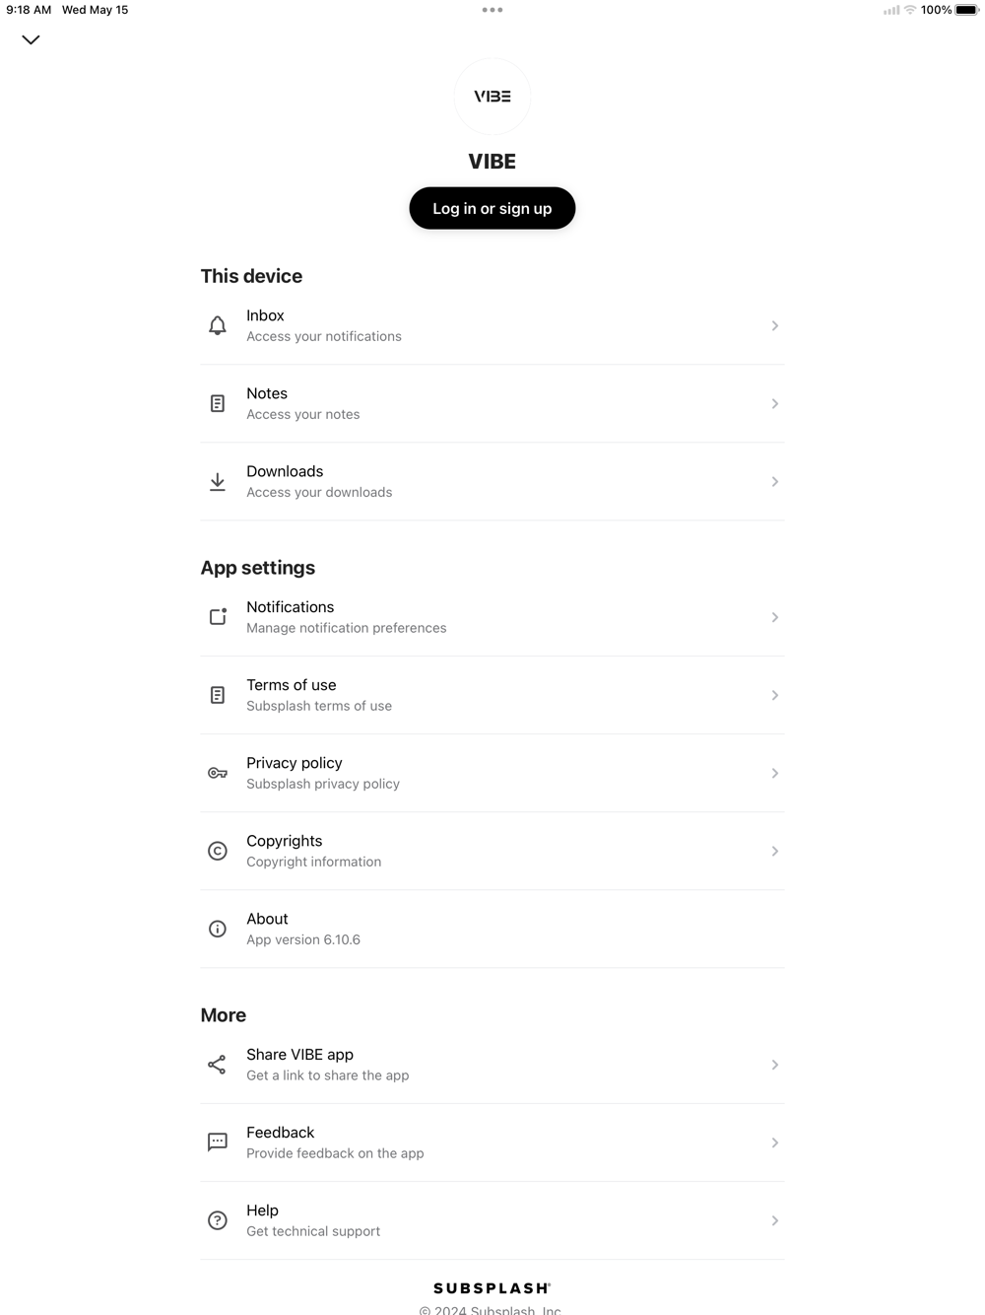
Task: Open the Terms of use chevron
Action: pos(775,695)
